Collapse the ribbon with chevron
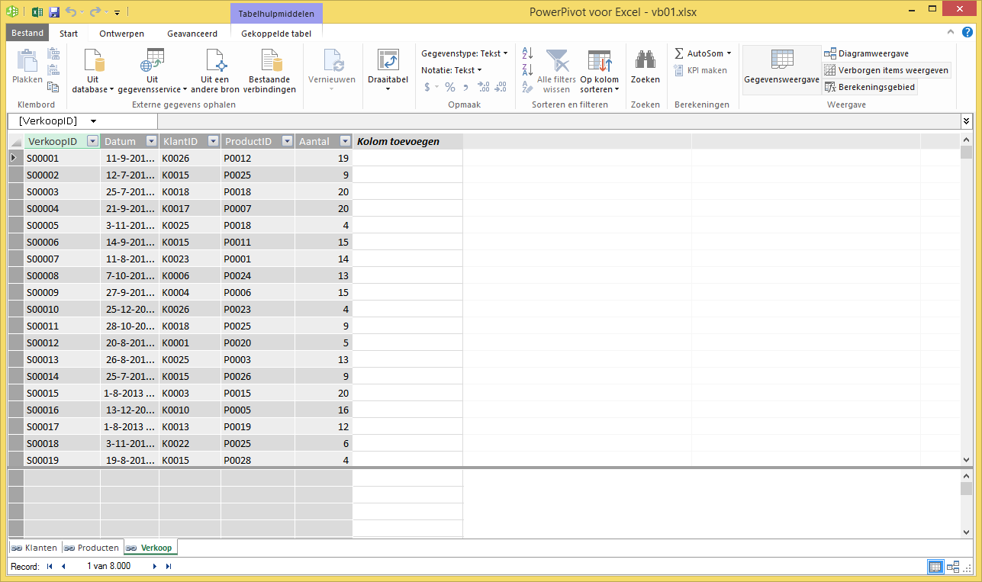 pyautogui.click(x=951, y=32)
